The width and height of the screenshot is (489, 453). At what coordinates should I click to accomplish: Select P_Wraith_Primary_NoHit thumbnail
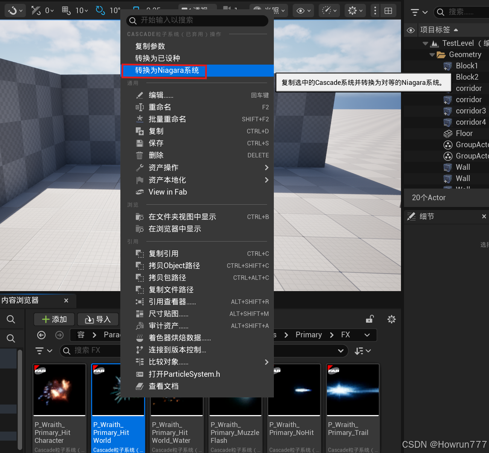click(294, 390)
